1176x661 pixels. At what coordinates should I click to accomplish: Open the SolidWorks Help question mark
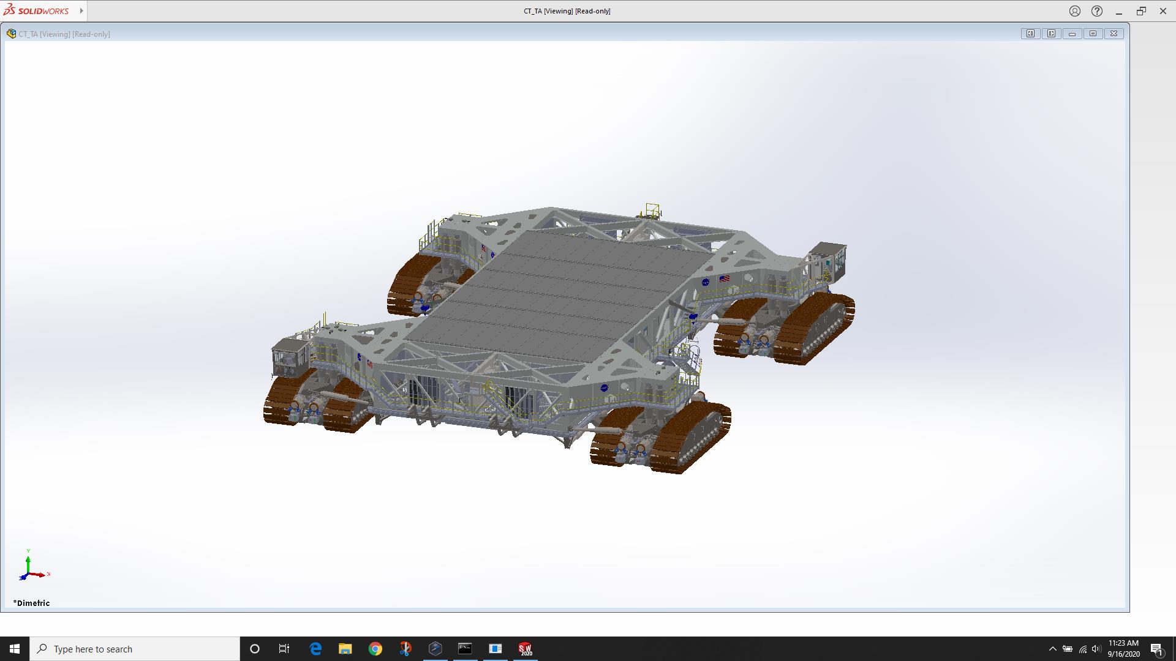coord(1097,11)
